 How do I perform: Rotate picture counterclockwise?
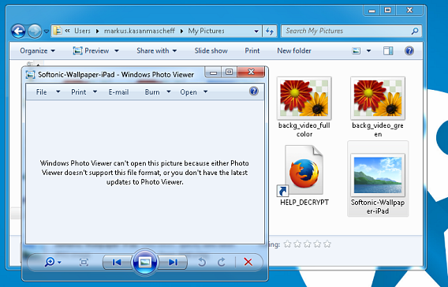pos(202,262)
